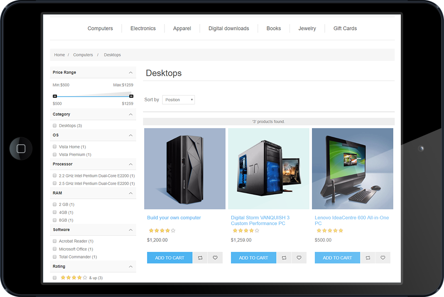Click the price range slider track
This screenshot has height=297, width=444.
[93, 97]
